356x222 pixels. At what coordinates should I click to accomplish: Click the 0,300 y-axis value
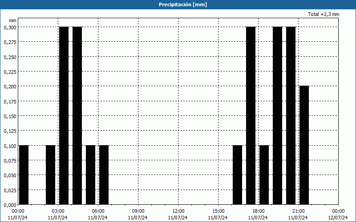point(10,28)
